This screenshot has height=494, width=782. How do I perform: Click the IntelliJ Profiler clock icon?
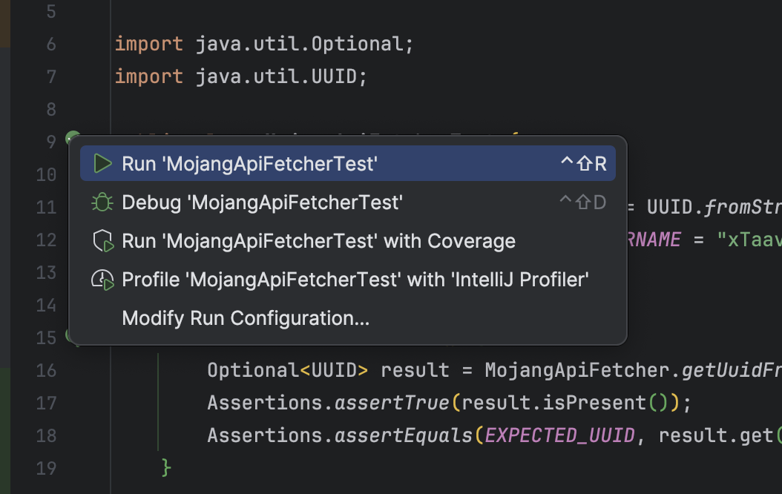pos(102,280)
